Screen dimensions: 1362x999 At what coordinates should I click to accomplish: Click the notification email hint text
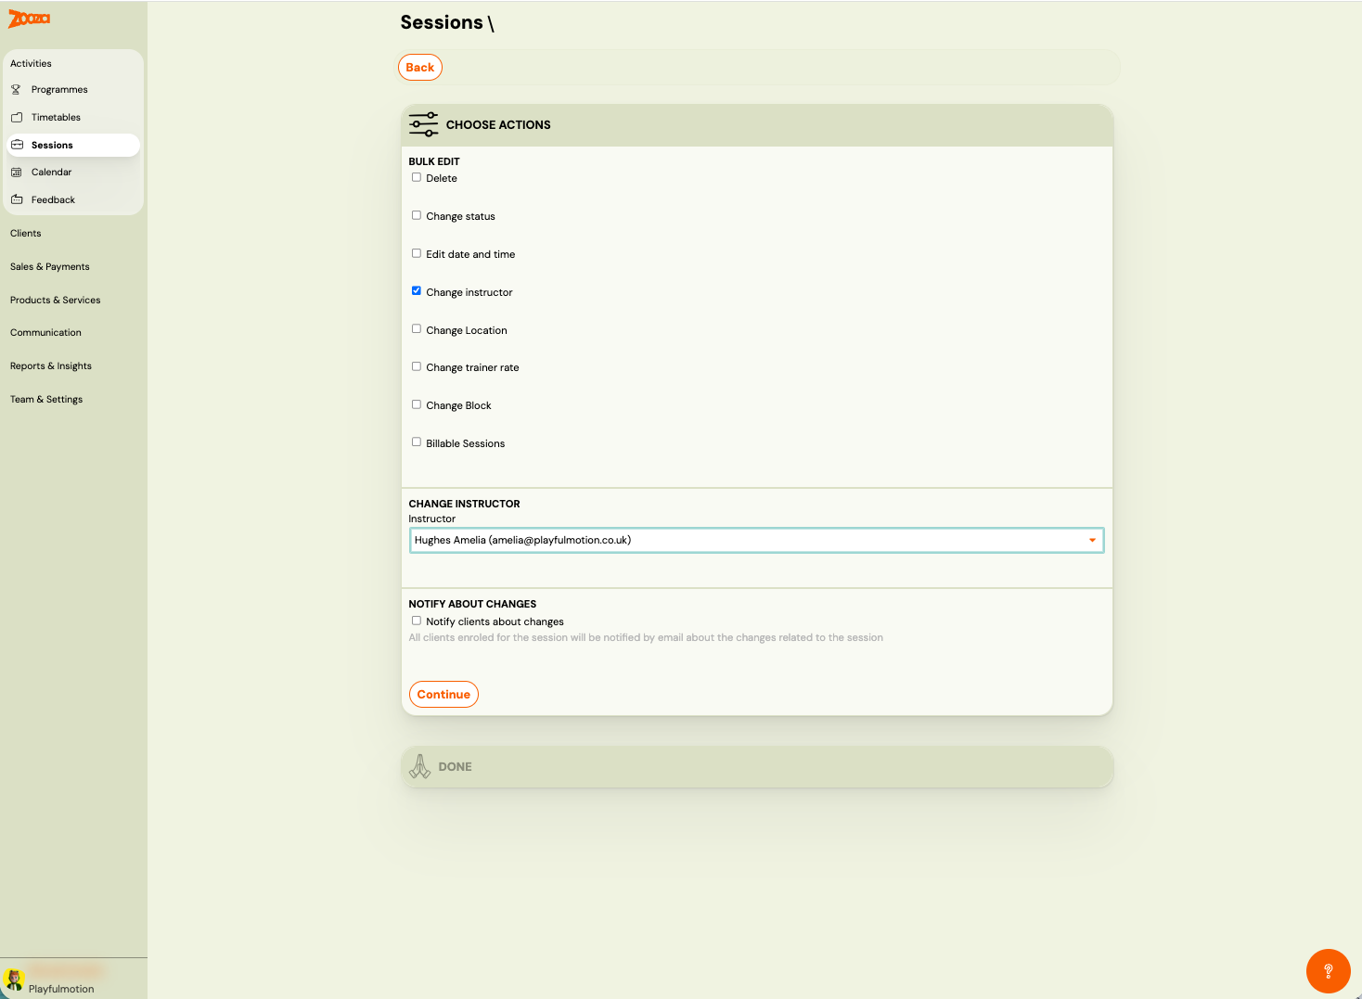[x=646, y=637]
